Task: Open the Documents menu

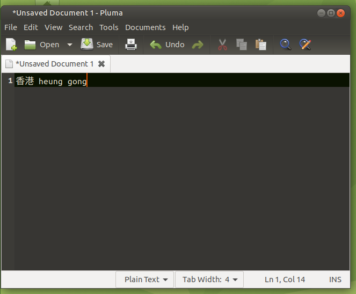Action: [145, 27]
